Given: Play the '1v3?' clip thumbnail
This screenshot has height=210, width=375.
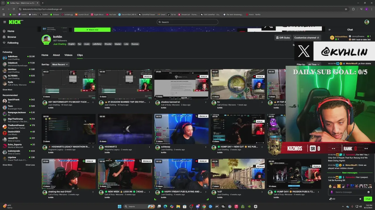Looking at the screenshot, I should (238, 174).
